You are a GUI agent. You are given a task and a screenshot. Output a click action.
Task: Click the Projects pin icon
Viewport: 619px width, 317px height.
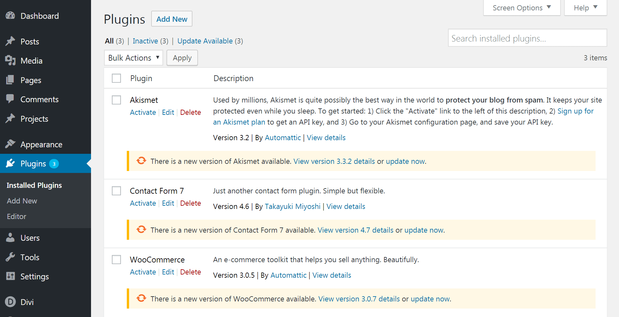point(10,118)
